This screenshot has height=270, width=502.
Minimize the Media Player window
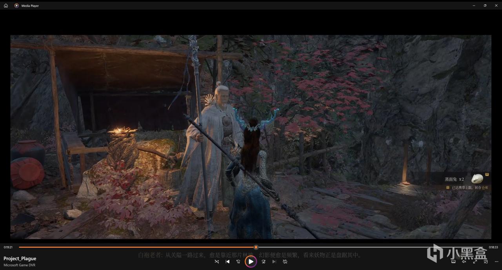(x=473, y=5)
